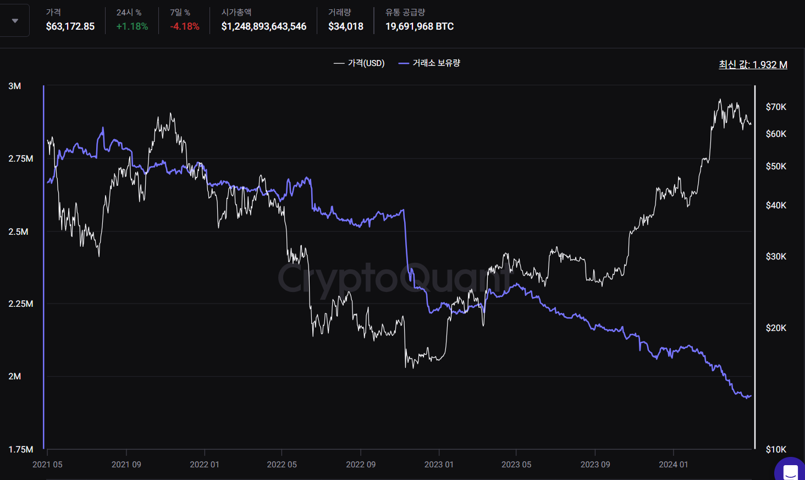Open the chat widget bubble icon
Viewport: 805px width, 480px height.
coord(790,472)
